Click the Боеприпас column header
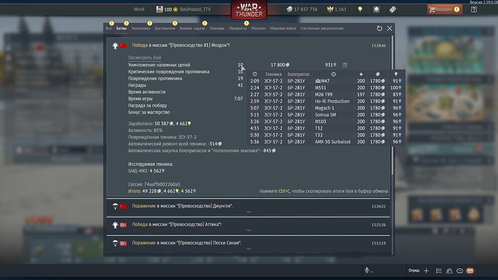Image resolution: width=498 pixels, height=280 pixels. tap(298, 74)
